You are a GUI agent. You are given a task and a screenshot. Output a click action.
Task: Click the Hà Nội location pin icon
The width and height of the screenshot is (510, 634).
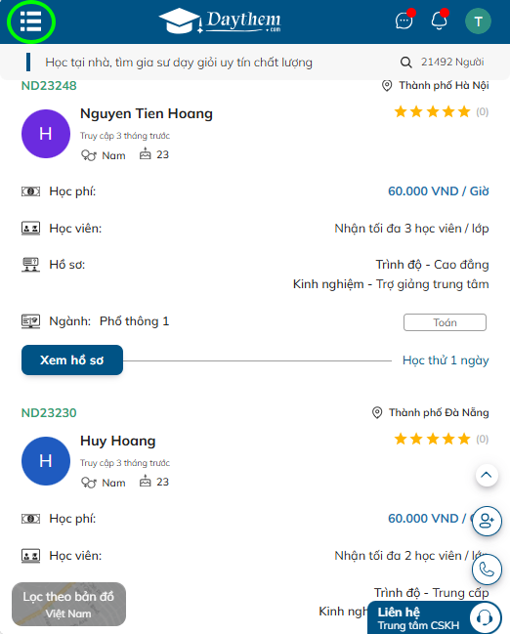point(387,85)
